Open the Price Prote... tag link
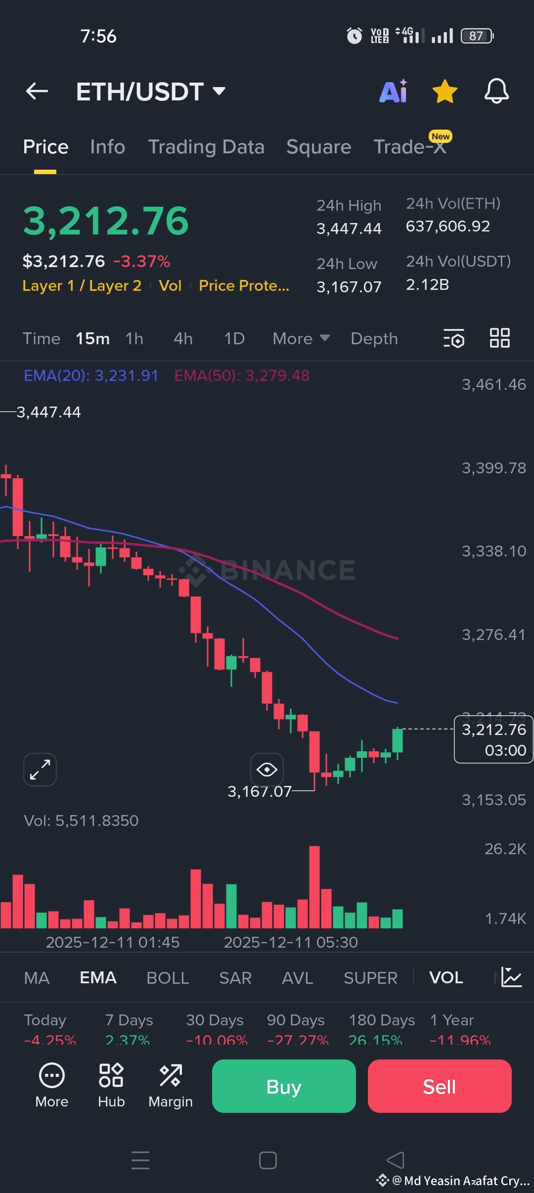Screen dimensions: 534x1193 pos(244,286)
